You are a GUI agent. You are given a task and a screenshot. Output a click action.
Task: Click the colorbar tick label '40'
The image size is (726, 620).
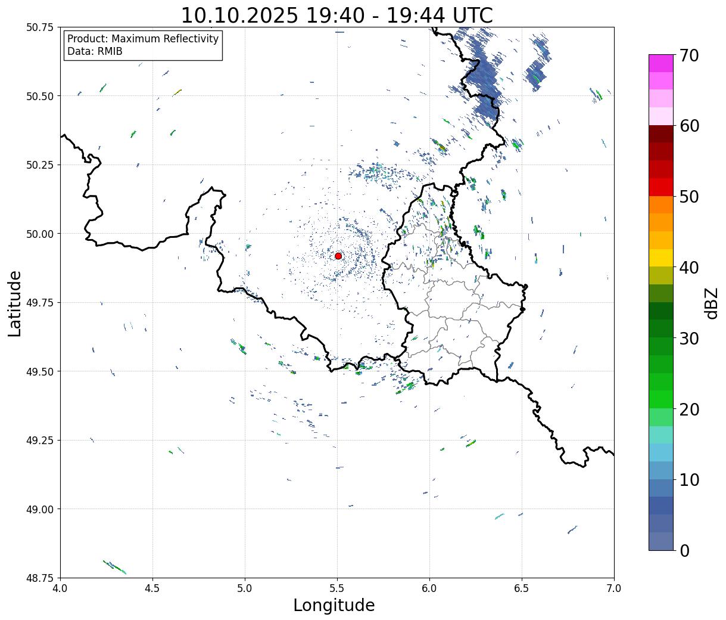689,268
